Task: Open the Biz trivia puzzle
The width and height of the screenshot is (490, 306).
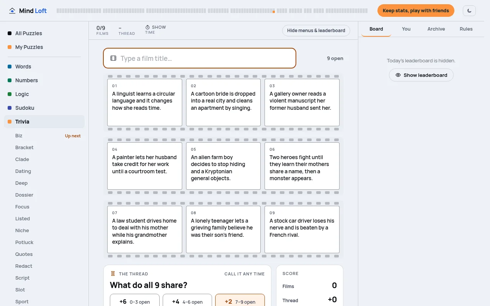Action: point(48,136)
